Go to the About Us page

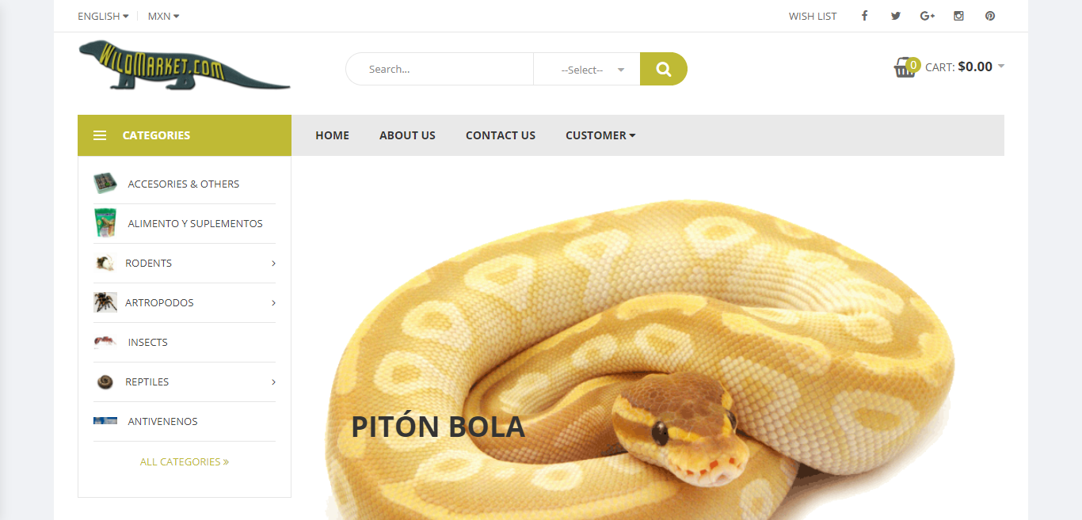[407, 135]
